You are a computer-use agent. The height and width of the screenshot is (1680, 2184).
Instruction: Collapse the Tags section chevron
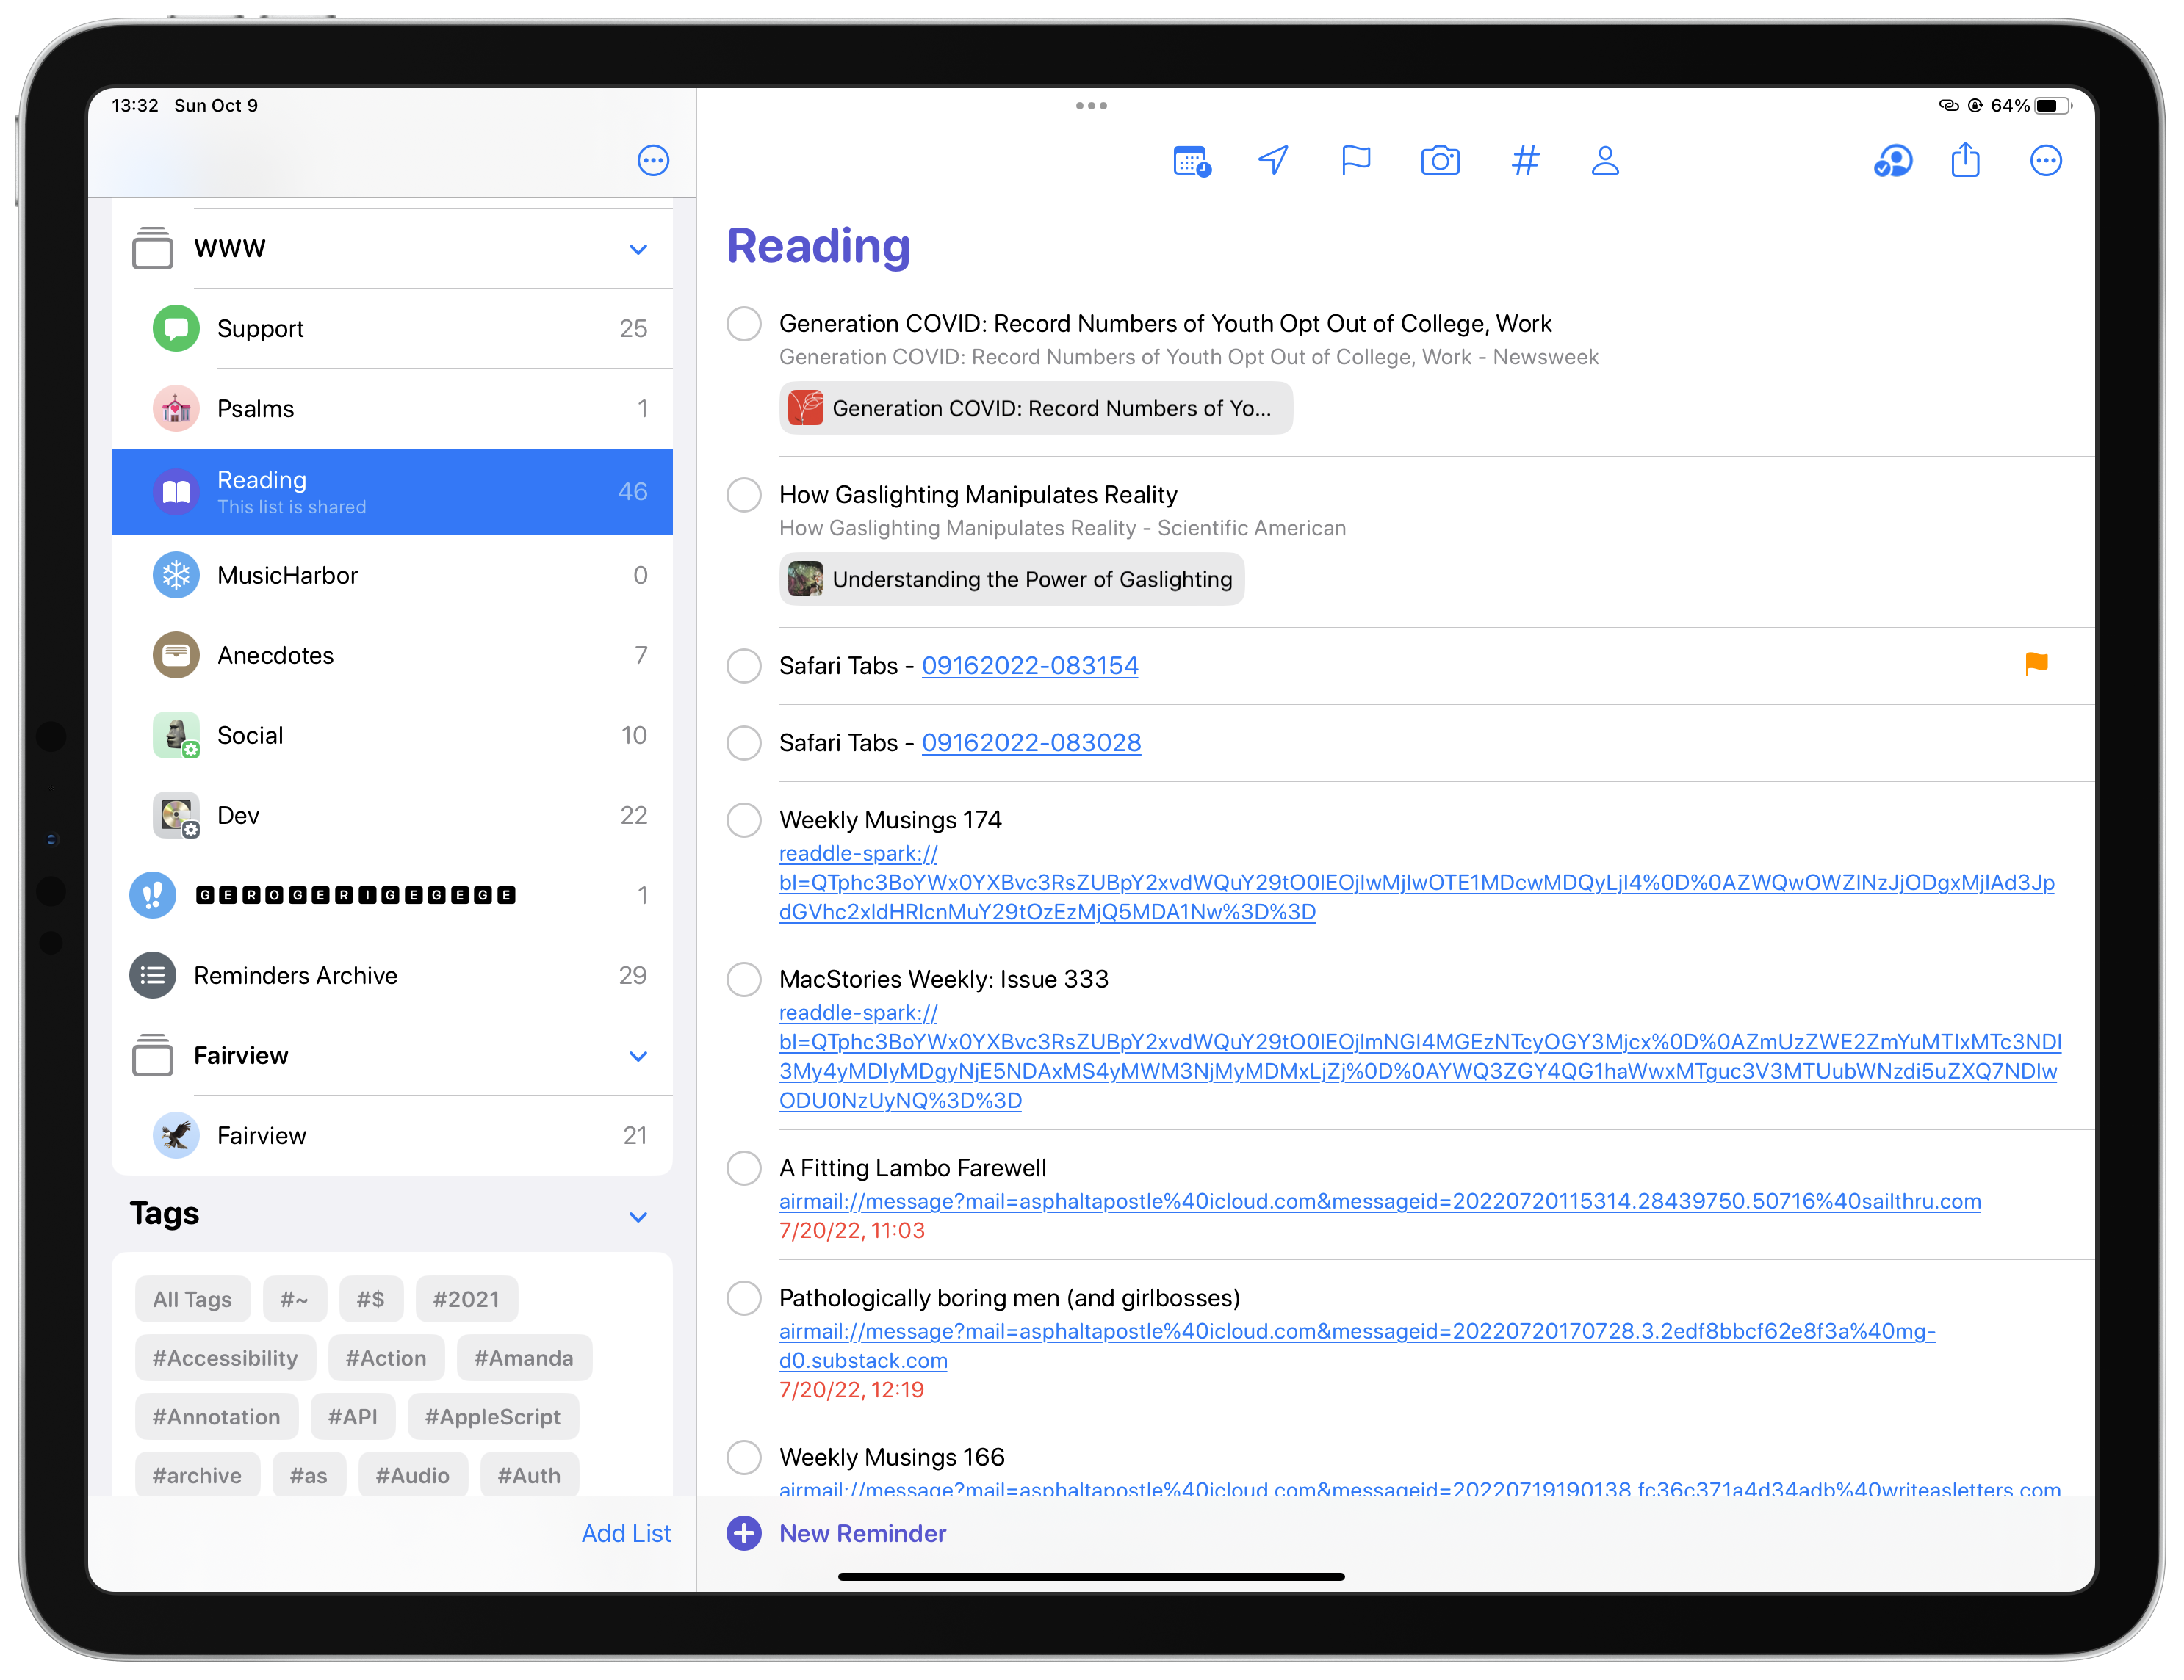coord(638,1216)
